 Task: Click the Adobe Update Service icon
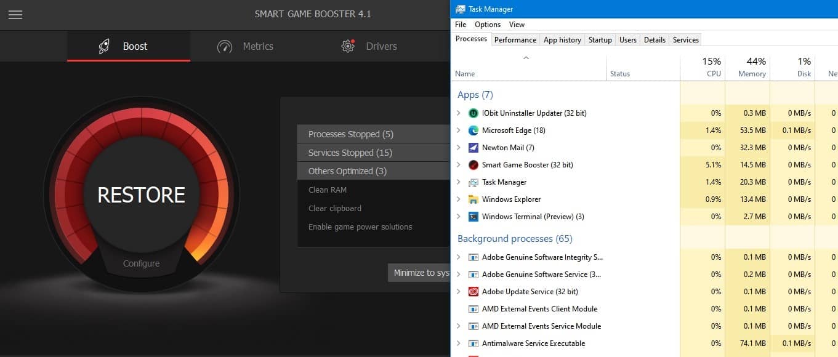tap(473, 292)
